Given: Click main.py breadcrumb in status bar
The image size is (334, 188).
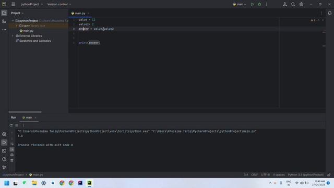Looking at the screenshot, I should click(36, 175).
